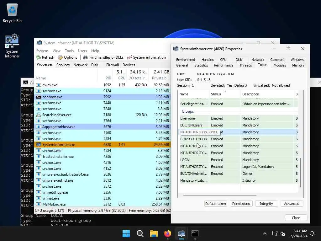Viewport: 321px width, 241px height.
Task: Select the BUILTIN\Users group row
Action: click(239, 125)
